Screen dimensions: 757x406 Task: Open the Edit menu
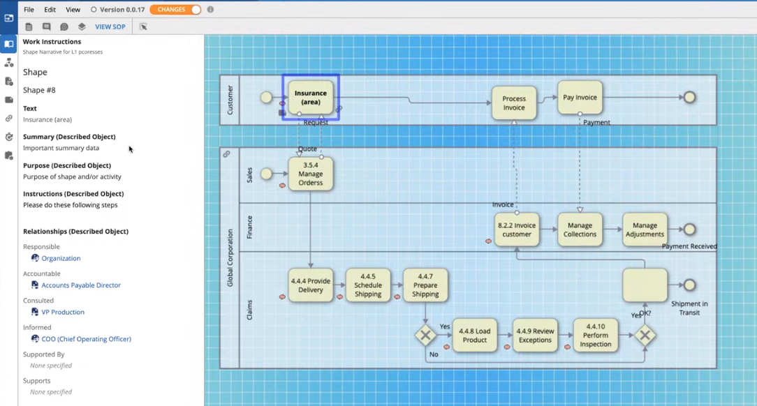[50, 10]
